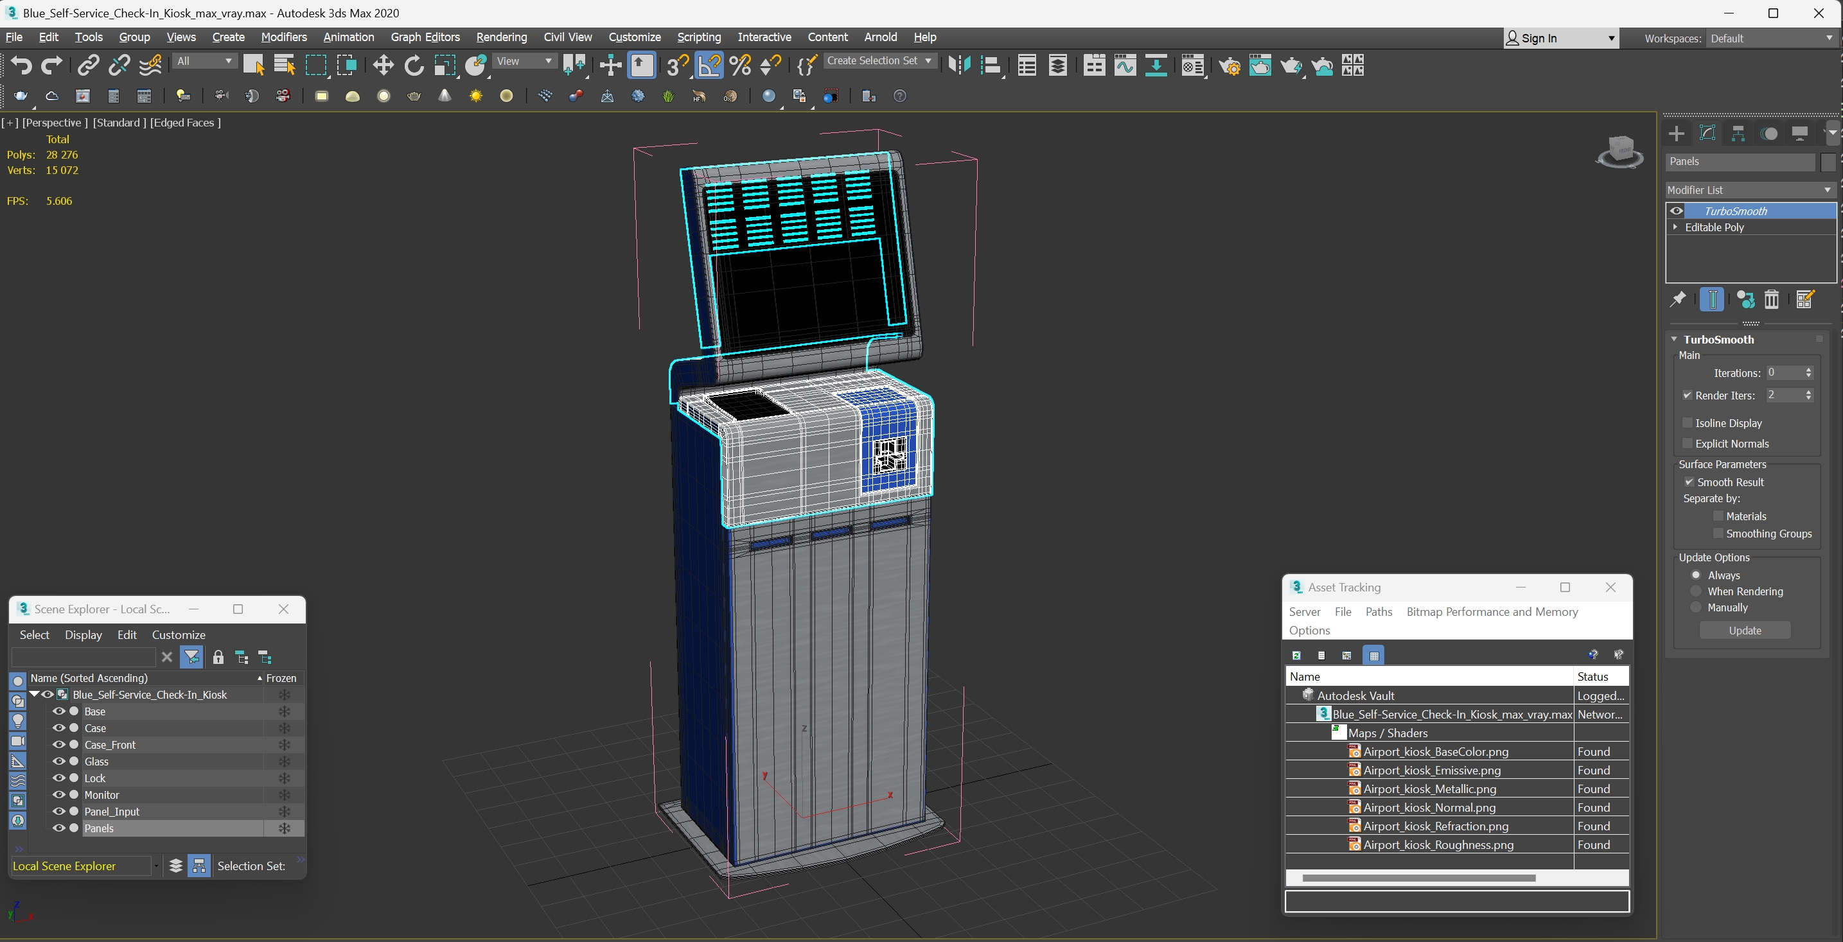Click the Asset Tracking refresh icon
Image resolution: width=1843 pixels, height=942 pixels.
[x=1296, y=655]
